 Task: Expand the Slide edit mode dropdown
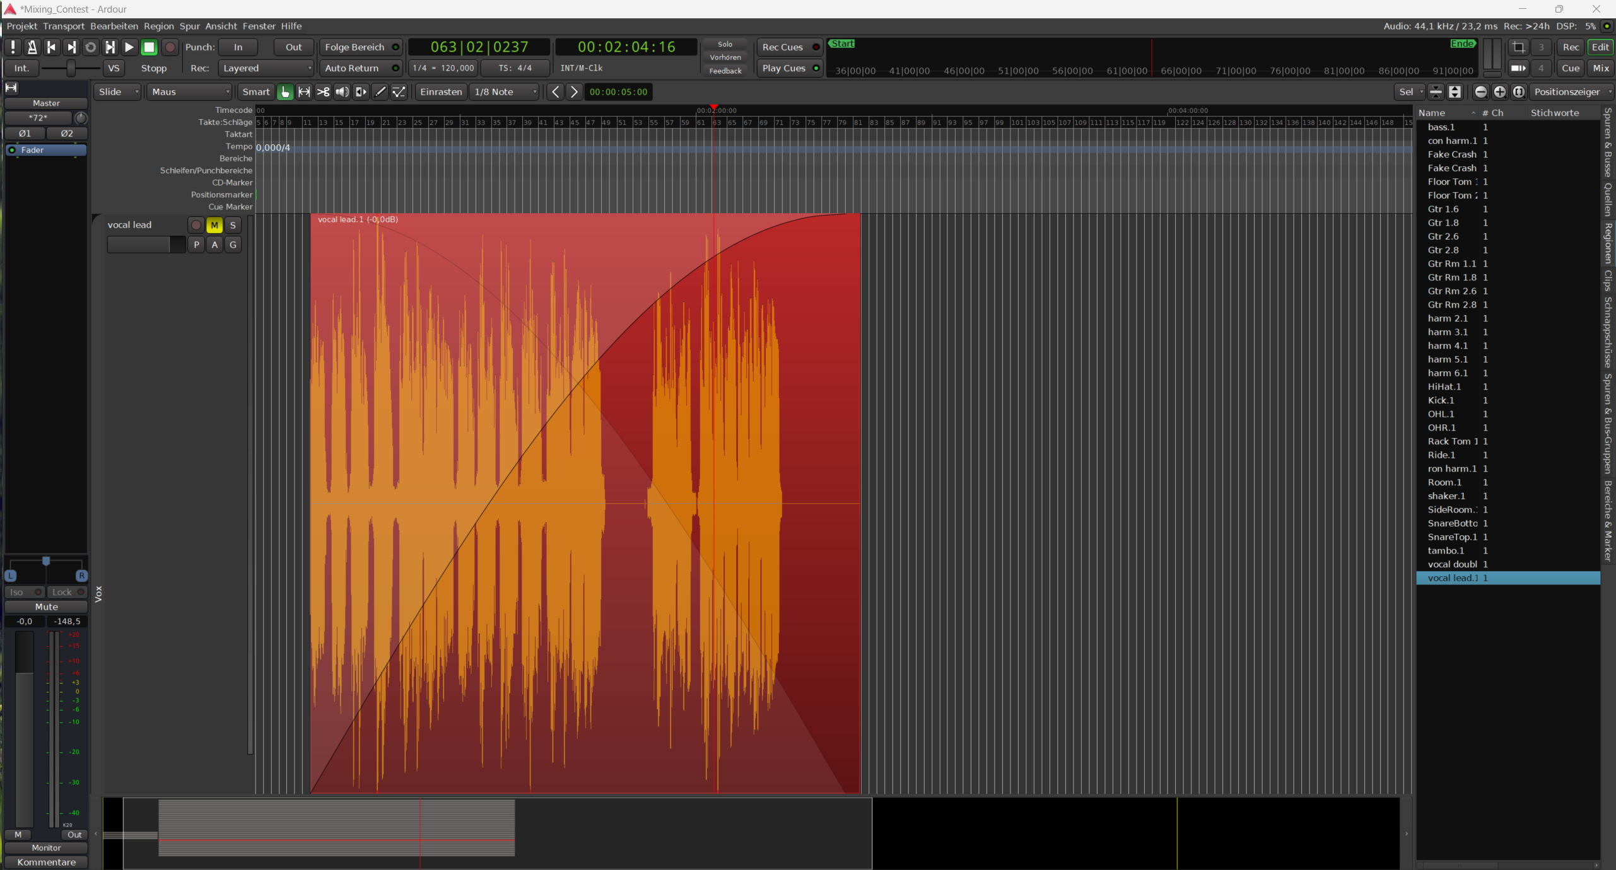118,92
